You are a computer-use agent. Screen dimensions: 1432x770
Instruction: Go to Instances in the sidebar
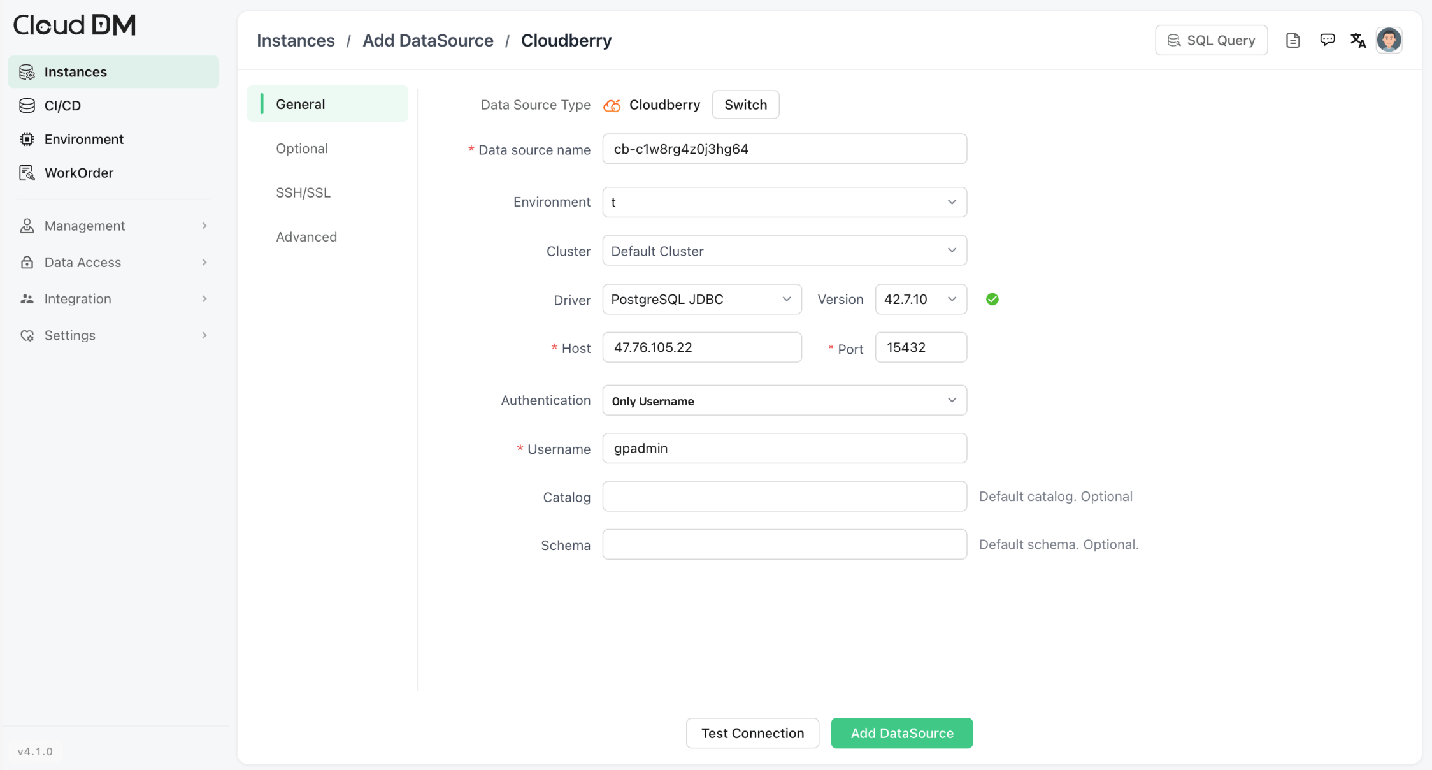(x=113, y=72)
